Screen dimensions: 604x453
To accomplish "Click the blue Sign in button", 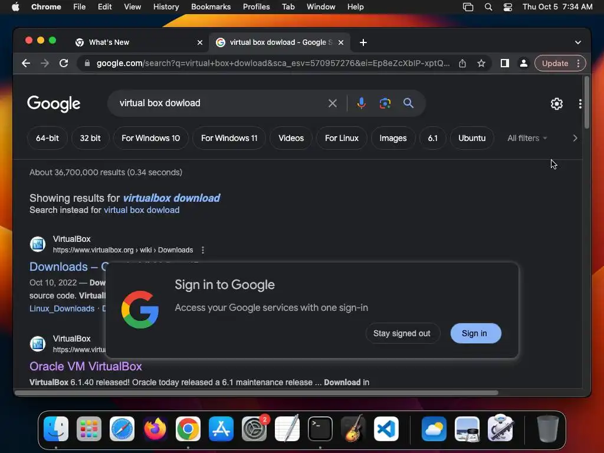I will coord(476,334).
